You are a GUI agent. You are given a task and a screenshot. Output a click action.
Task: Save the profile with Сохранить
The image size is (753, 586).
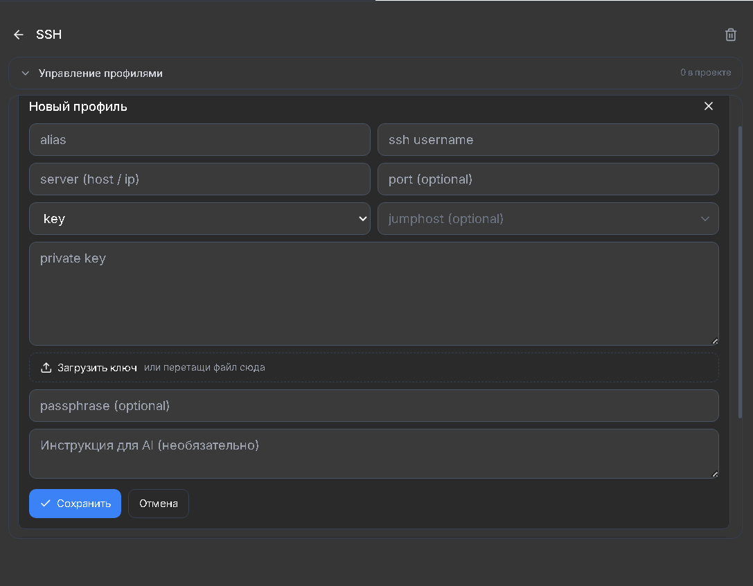click(x=75, y=504)
